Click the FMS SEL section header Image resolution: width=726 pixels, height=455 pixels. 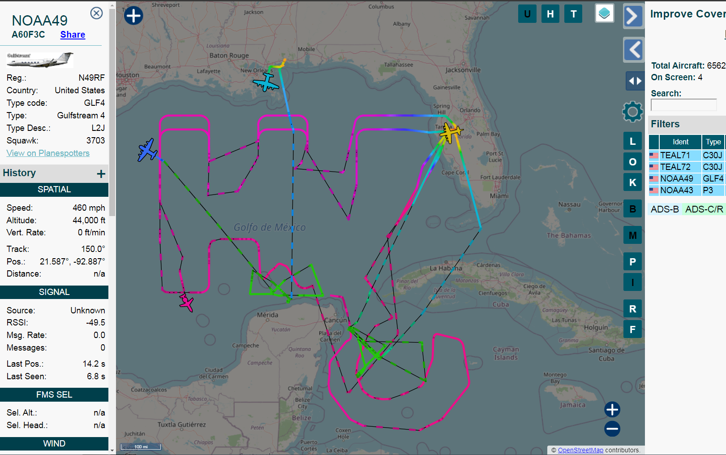54,394
